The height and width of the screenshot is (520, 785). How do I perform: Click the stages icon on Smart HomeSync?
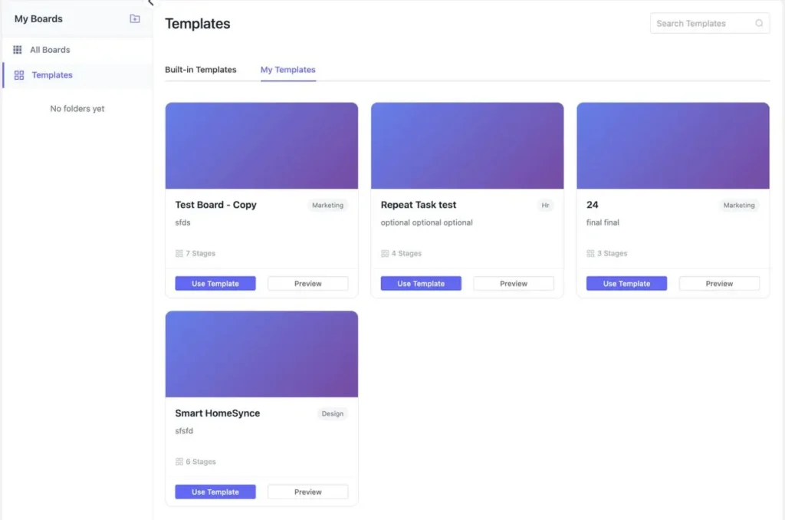(x=179, y=461)
